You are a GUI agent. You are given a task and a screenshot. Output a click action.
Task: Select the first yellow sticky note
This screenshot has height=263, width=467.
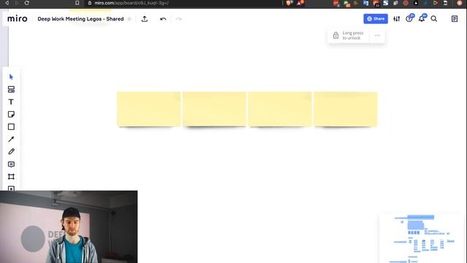(149, 109)
